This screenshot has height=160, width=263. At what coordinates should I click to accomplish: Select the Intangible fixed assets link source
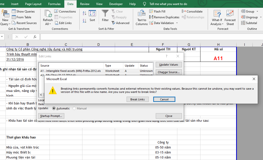pos(71,71)
